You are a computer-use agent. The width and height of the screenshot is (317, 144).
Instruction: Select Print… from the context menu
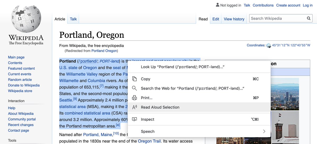[x=199, y=98]
